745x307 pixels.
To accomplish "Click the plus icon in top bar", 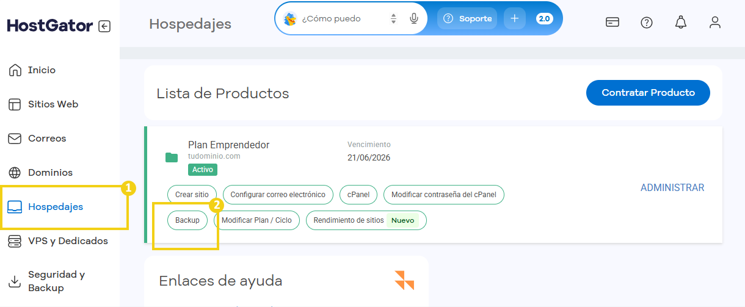I will point(514,18).
